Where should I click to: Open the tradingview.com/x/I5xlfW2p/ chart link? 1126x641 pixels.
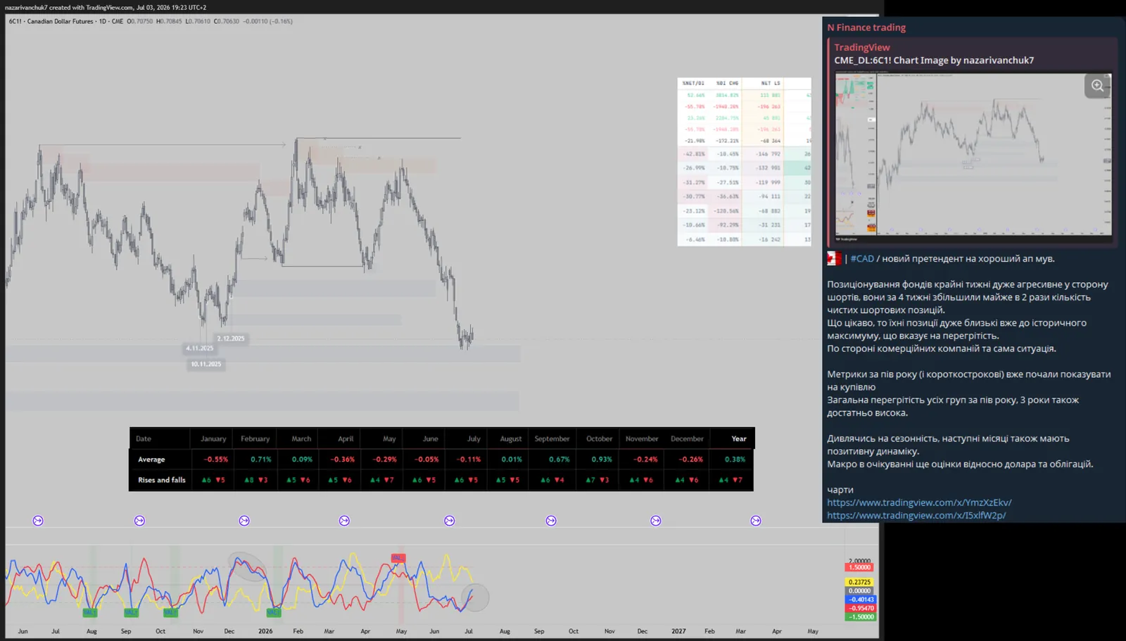(x=916, y=516)
